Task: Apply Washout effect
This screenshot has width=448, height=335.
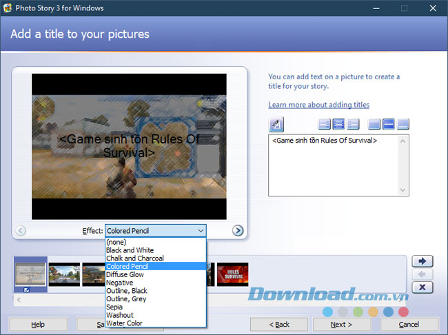Action: pyautogui.click(x=156, y=315)
